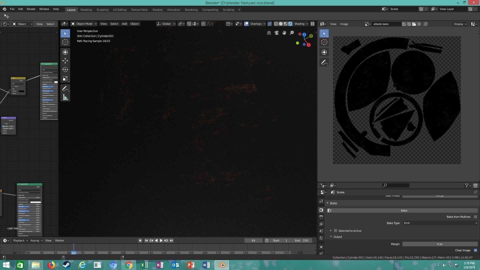
Task: Activate the Rotate tool in viewport toolbar
Action: click(x=65, y=69)
